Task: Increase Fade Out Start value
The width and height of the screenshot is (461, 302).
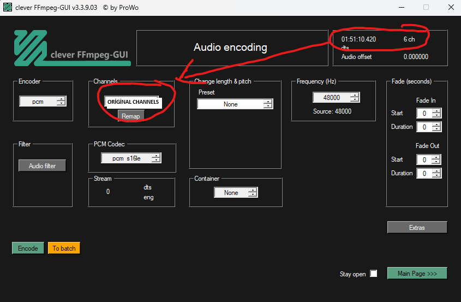Action: [436, 157]
